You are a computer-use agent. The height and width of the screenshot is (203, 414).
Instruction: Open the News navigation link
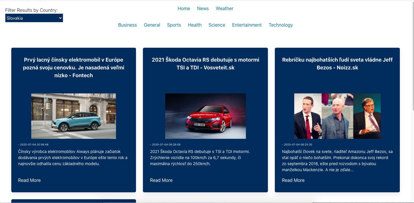point(203,8)
